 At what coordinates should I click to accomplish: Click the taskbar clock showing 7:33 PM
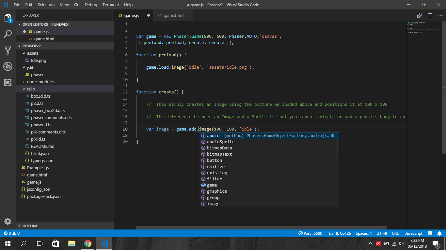417,243
